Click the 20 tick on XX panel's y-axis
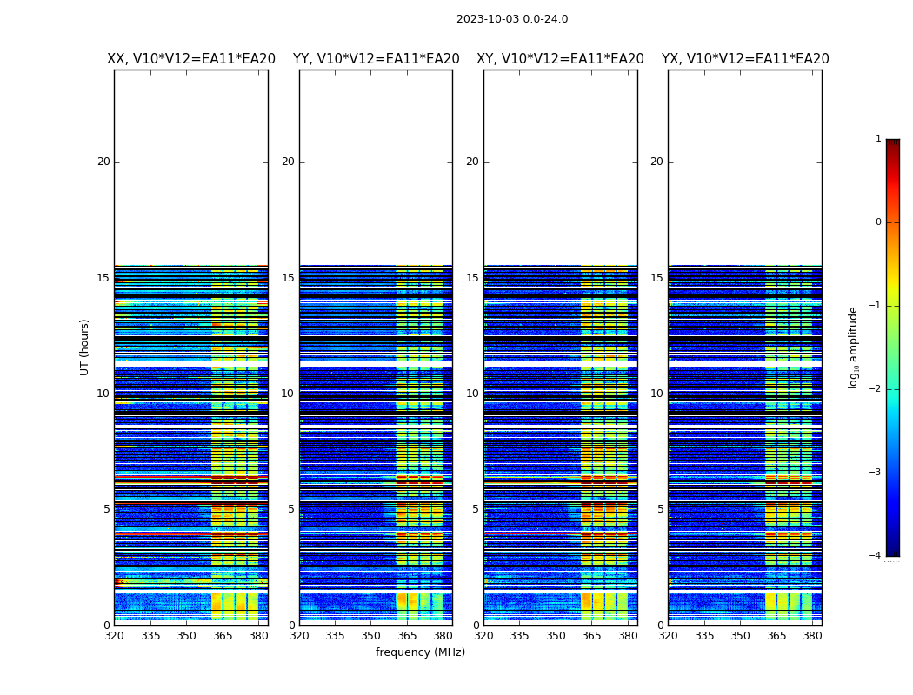 tap(103, 162)
